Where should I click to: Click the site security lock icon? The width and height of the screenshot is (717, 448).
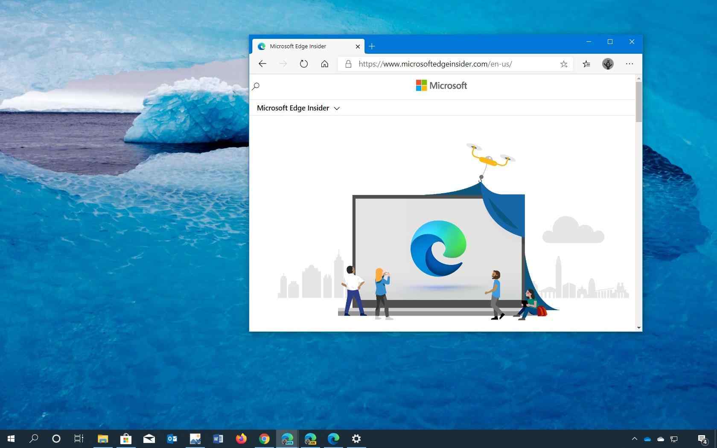coord(348,64)
